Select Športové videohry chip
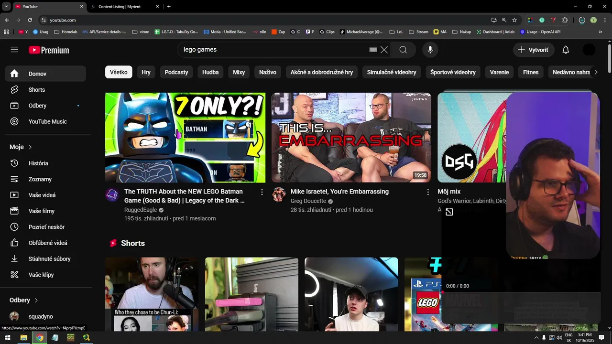This screenshot has height=344, width=612. coord(453,72)
